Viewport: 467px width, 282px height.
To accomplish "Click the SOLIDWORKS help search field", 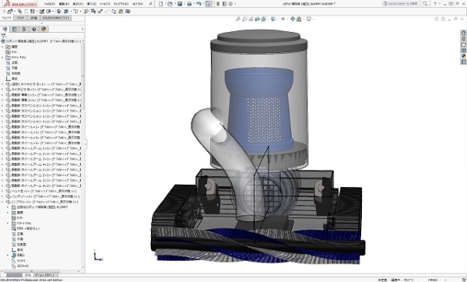I will click(x=402, y=4).
